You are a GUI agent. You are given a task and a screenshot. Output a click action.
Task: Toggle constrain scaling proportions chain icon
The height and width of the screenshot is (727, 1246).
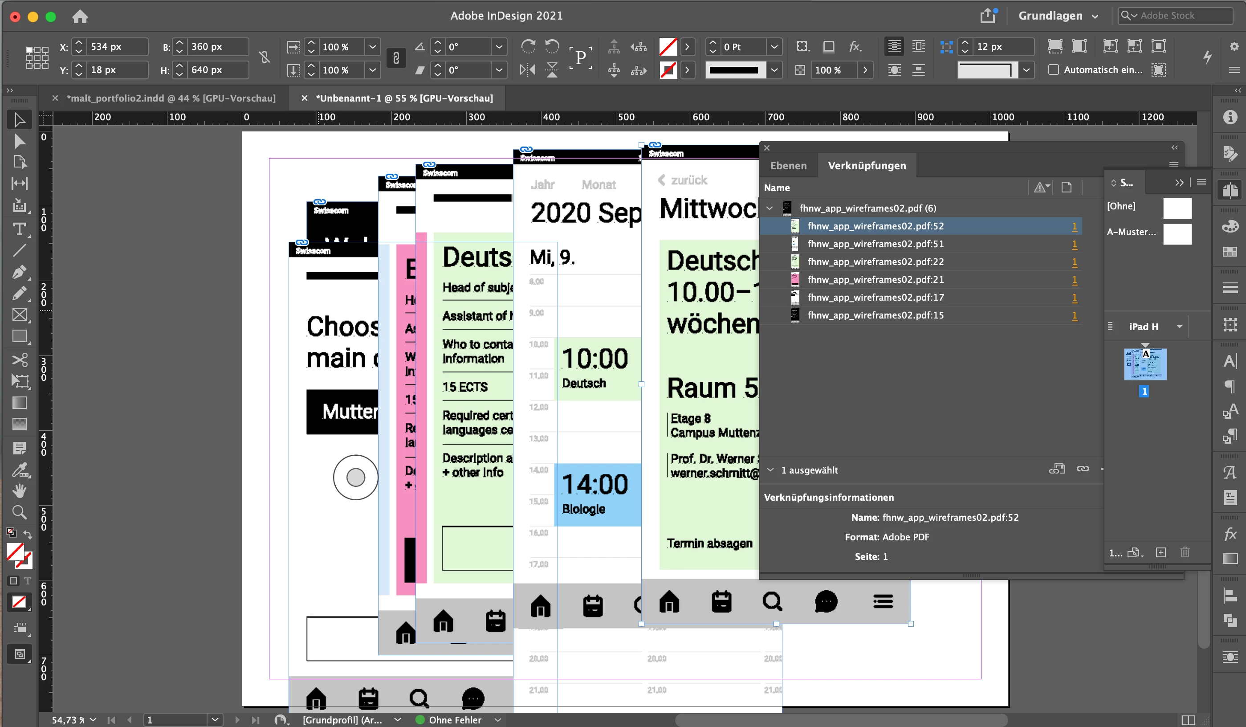point(396,58)
